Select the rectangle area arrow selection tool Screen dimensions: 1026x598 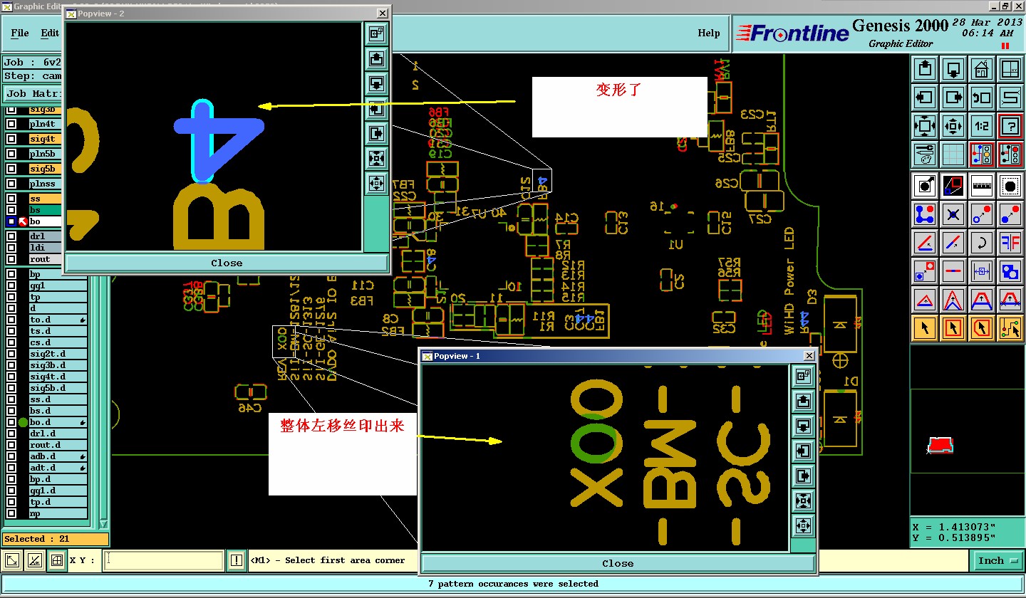pos(953,328)
